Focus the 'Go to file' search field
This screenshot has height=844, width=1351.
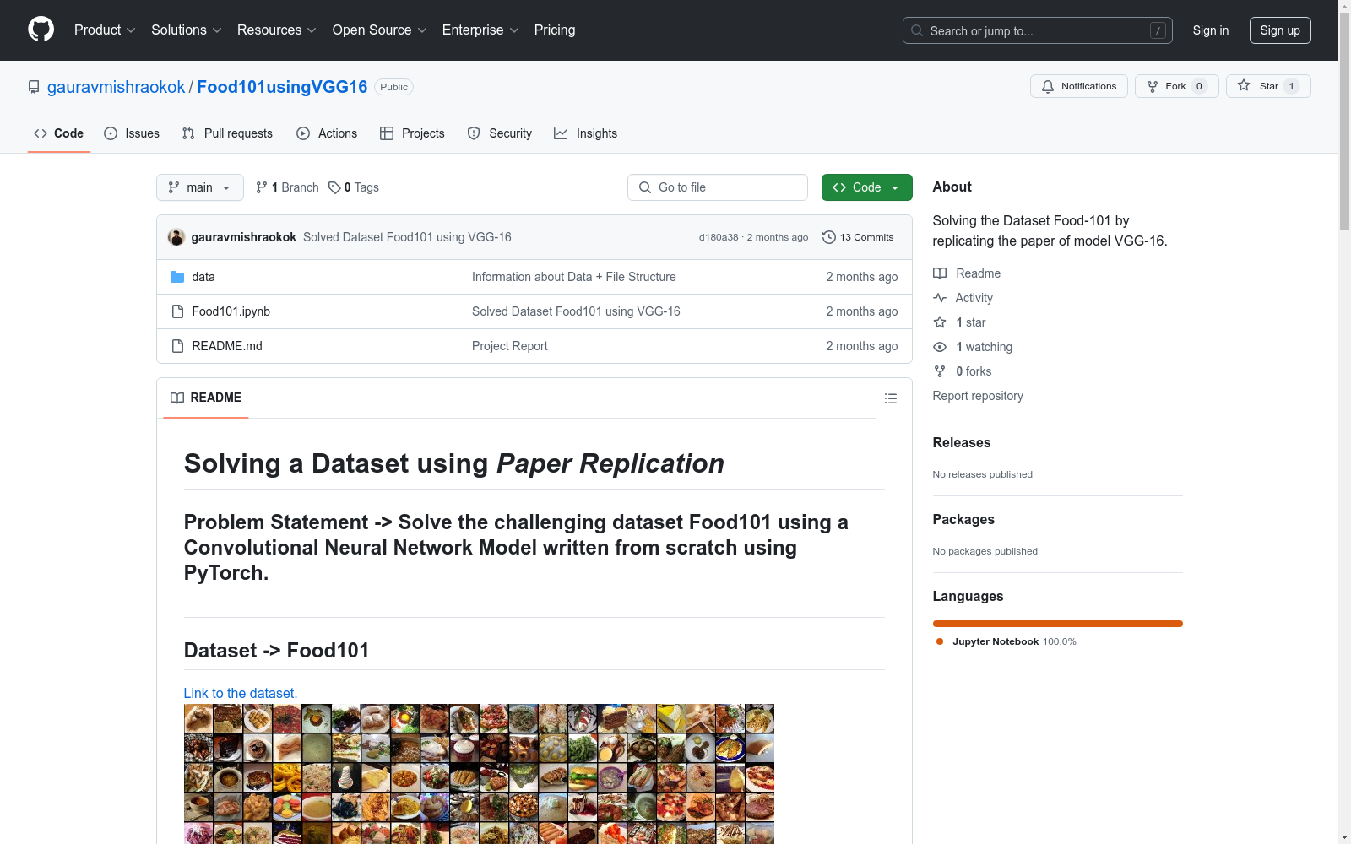pos(718,187)
